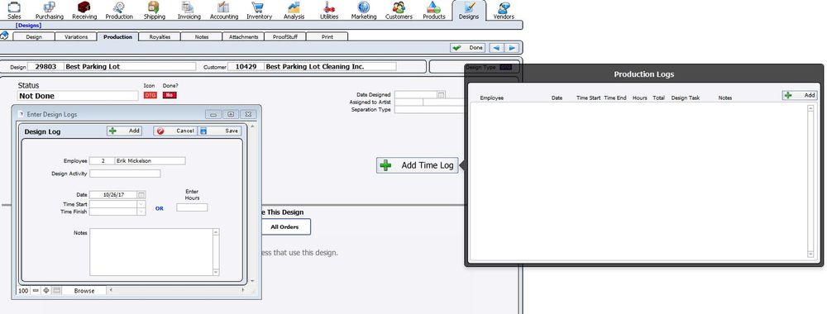Image resolution: width=827 pixels, height=314 pixels.
Task: Click the Production Logs vertical scrollbar
Action: [810, 181]
